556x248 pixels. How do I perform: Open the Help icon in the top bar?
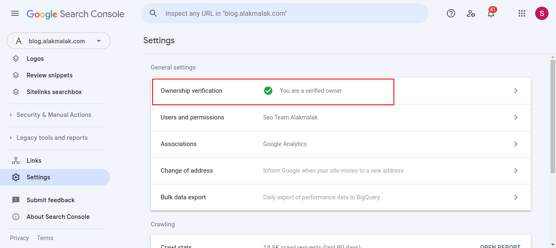tap(451, 13)
